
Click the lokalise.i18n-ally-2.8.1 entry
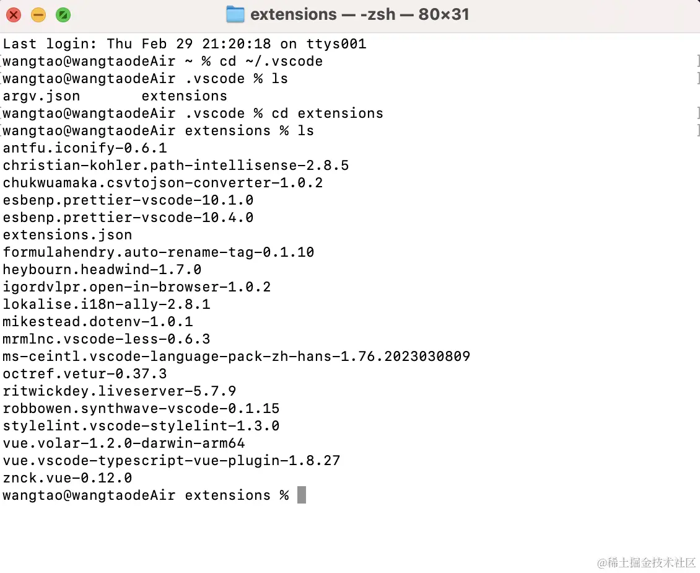pyautogui.click(x=107, y=304)
